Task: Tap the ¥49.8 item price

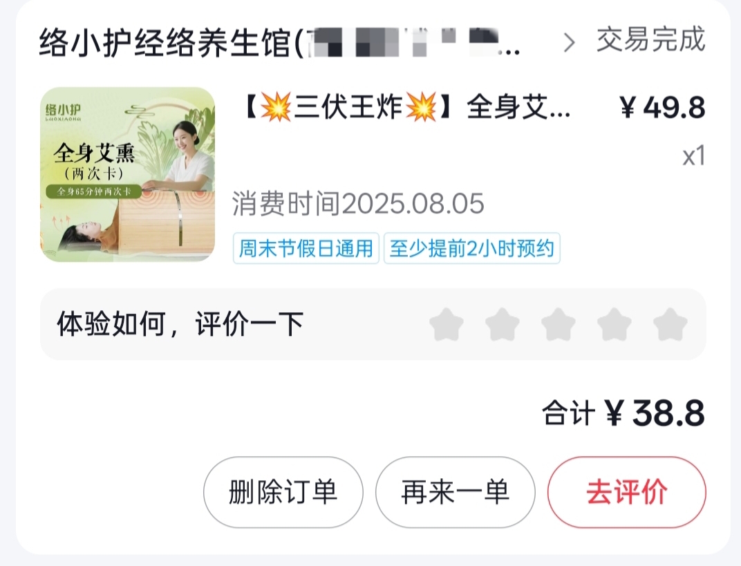Action: point(663,108)
